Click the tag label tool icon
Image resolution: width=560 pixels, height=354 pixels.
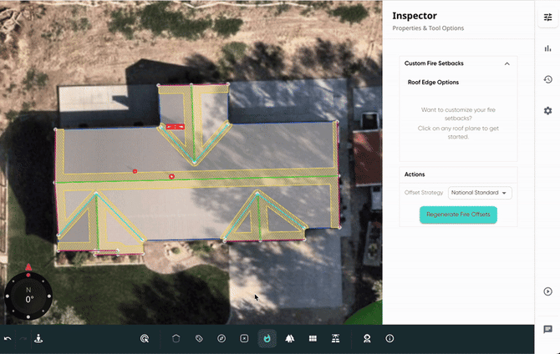pyautogui.click(x=199, y=339)
